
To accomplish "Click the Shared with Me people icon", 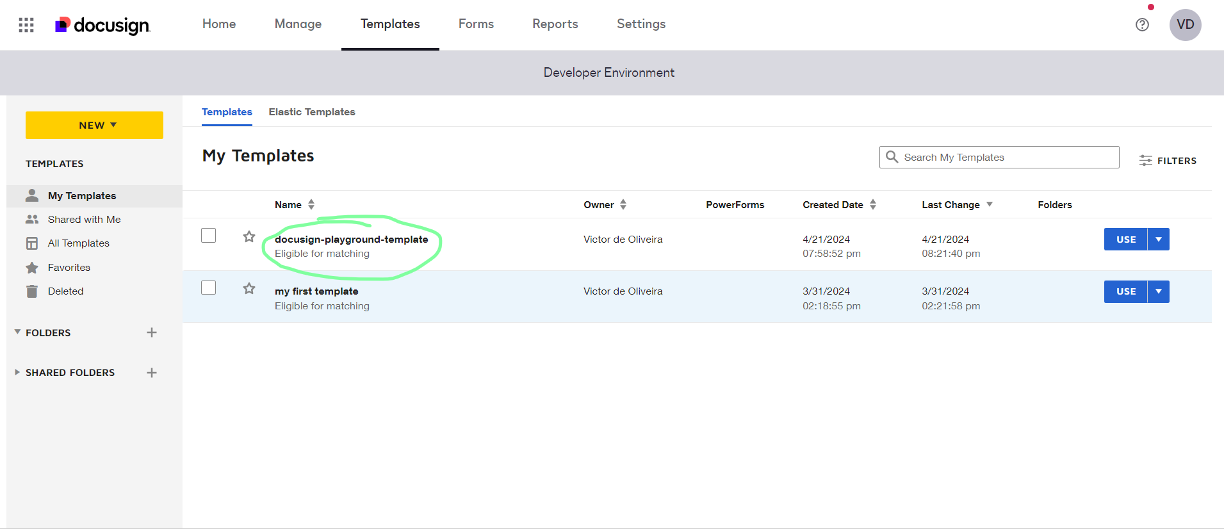I will click(x=32, y=219).
